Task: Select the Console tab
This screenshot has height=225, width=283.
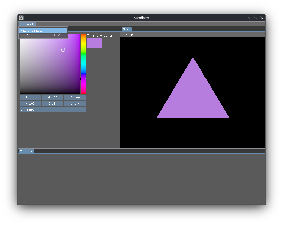Action: [27, 151]
